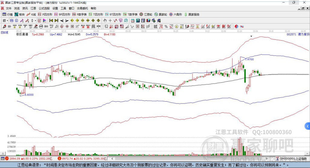Screen dimensions: 310x168
Task: Open the 设置 menu
Action: (55, 8)
